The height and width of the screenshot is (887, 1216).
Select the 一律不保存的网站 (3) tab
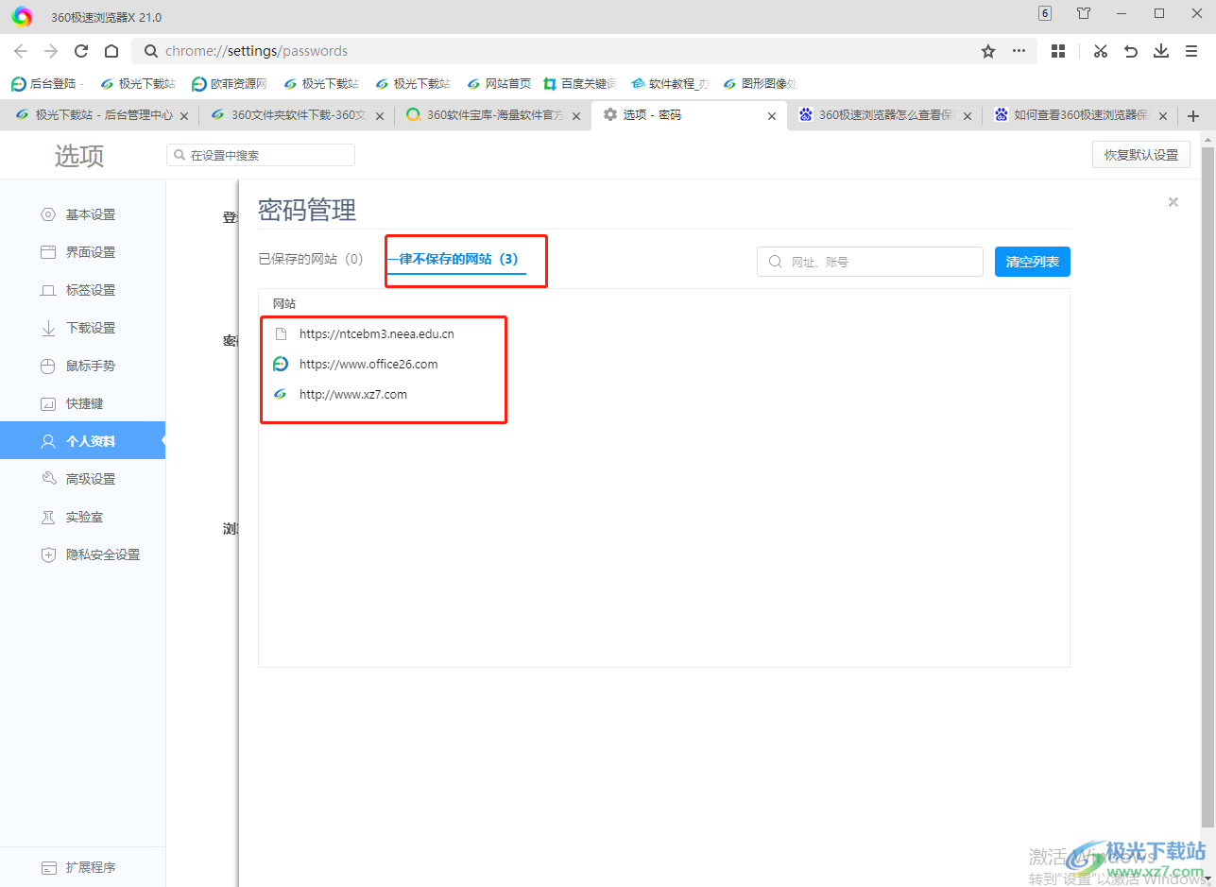tap(456, 259)
